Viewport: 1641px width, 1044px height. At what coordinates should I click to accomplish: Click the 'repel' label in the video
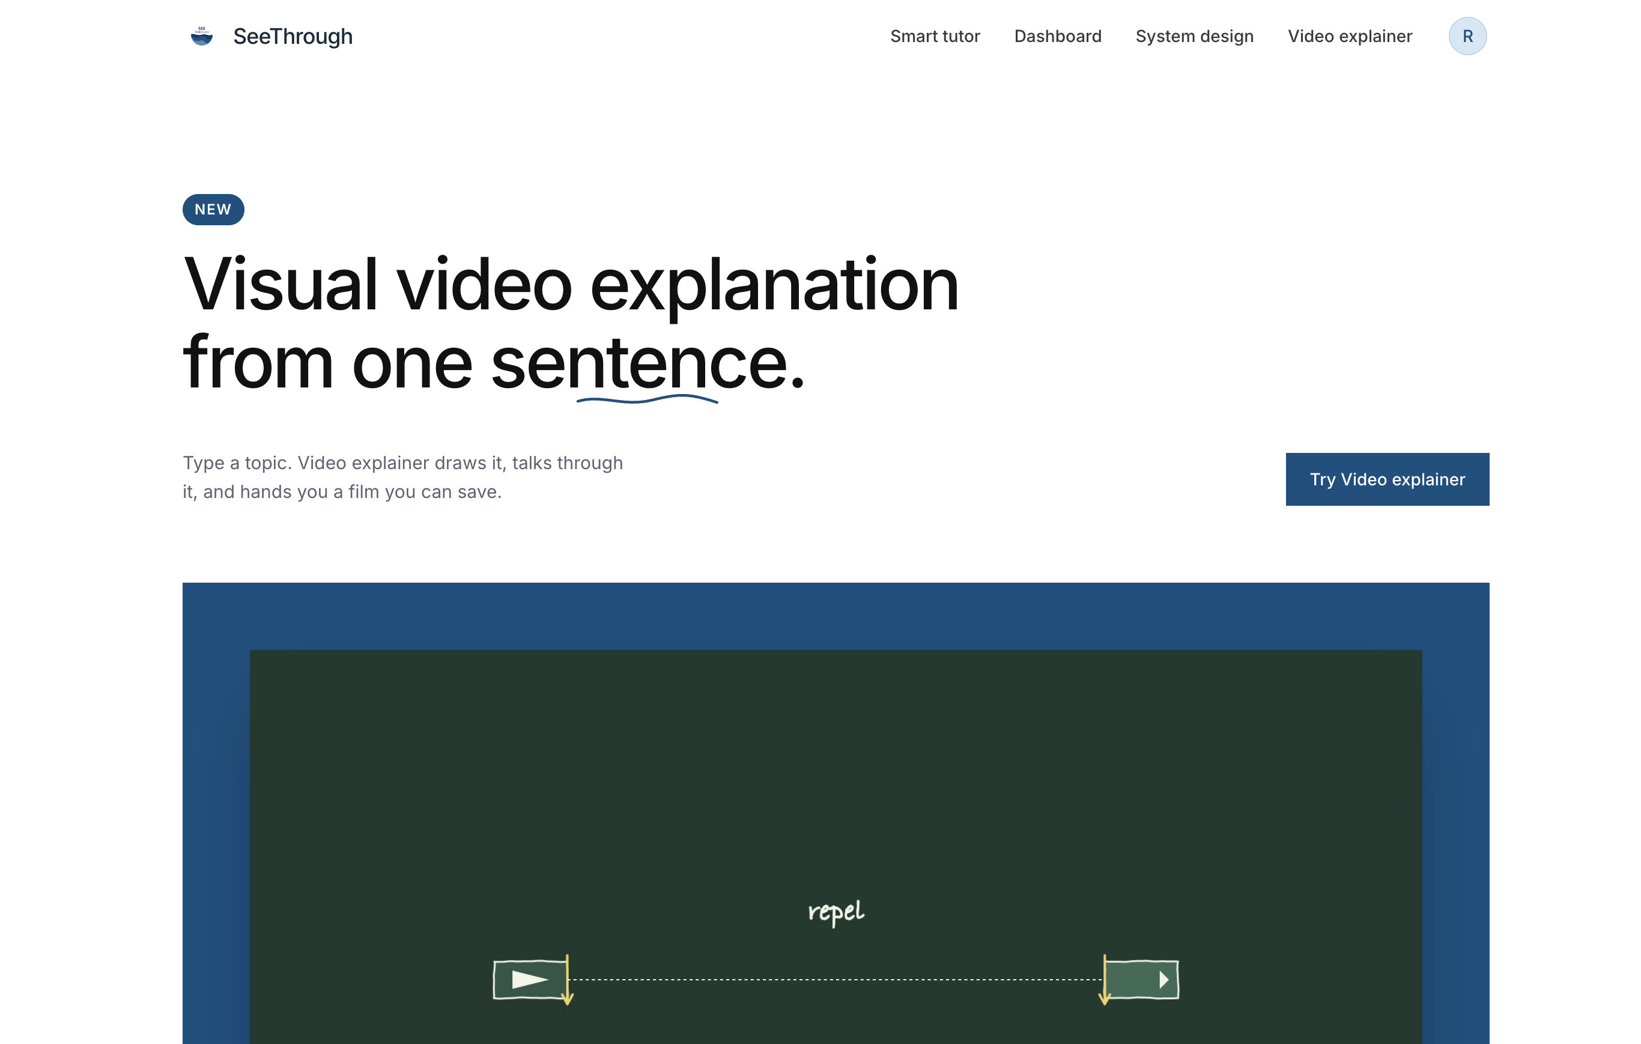coord(836,912)
